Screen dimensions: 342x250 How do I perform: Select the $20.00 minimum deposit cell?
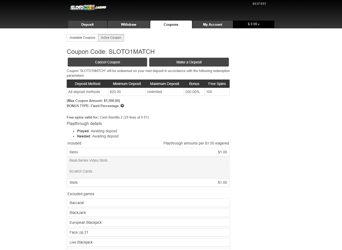(127, 92)
